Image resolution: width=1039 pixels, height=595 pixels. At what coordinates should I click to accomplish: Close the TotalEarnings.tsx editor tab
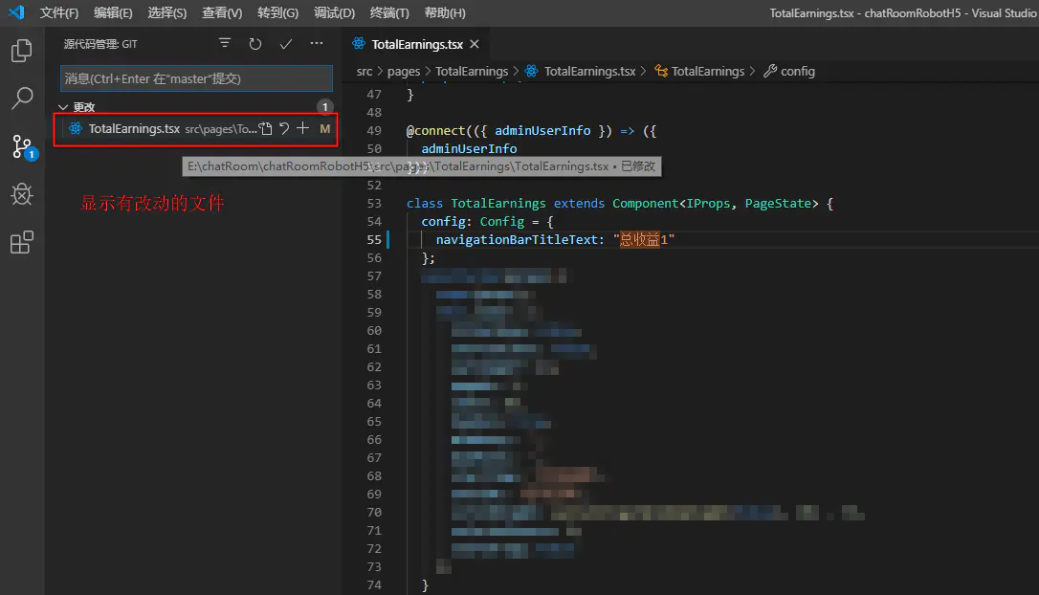click(475, 44)
